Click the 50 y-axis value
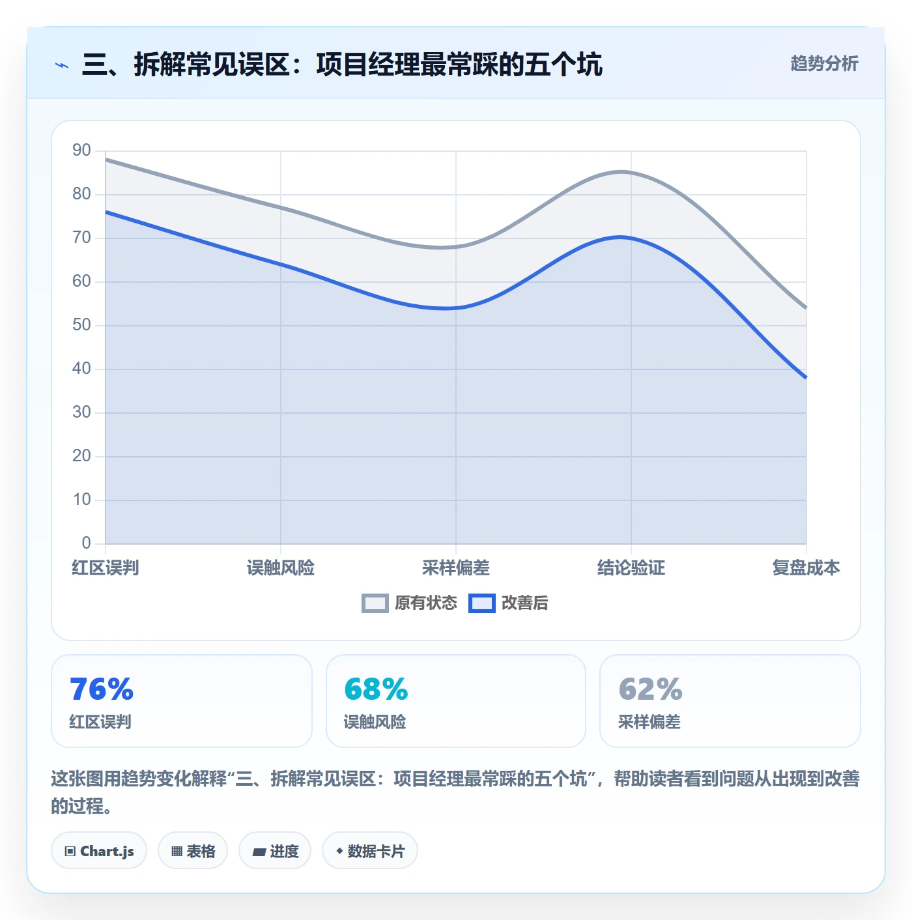The height and width of the screenshot is (920, 912). point(81,325)
